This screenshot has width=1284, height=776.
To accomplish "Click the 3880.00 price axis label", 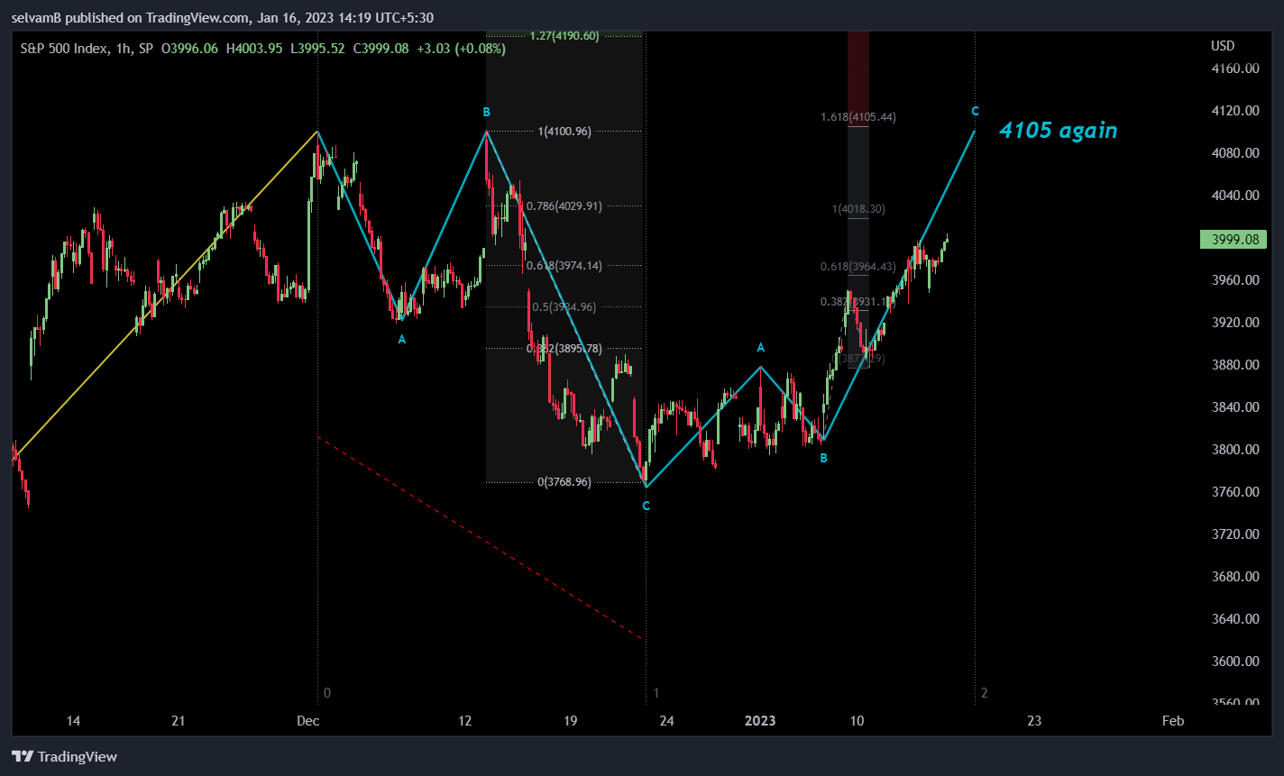I will (x=1235, y=365).
